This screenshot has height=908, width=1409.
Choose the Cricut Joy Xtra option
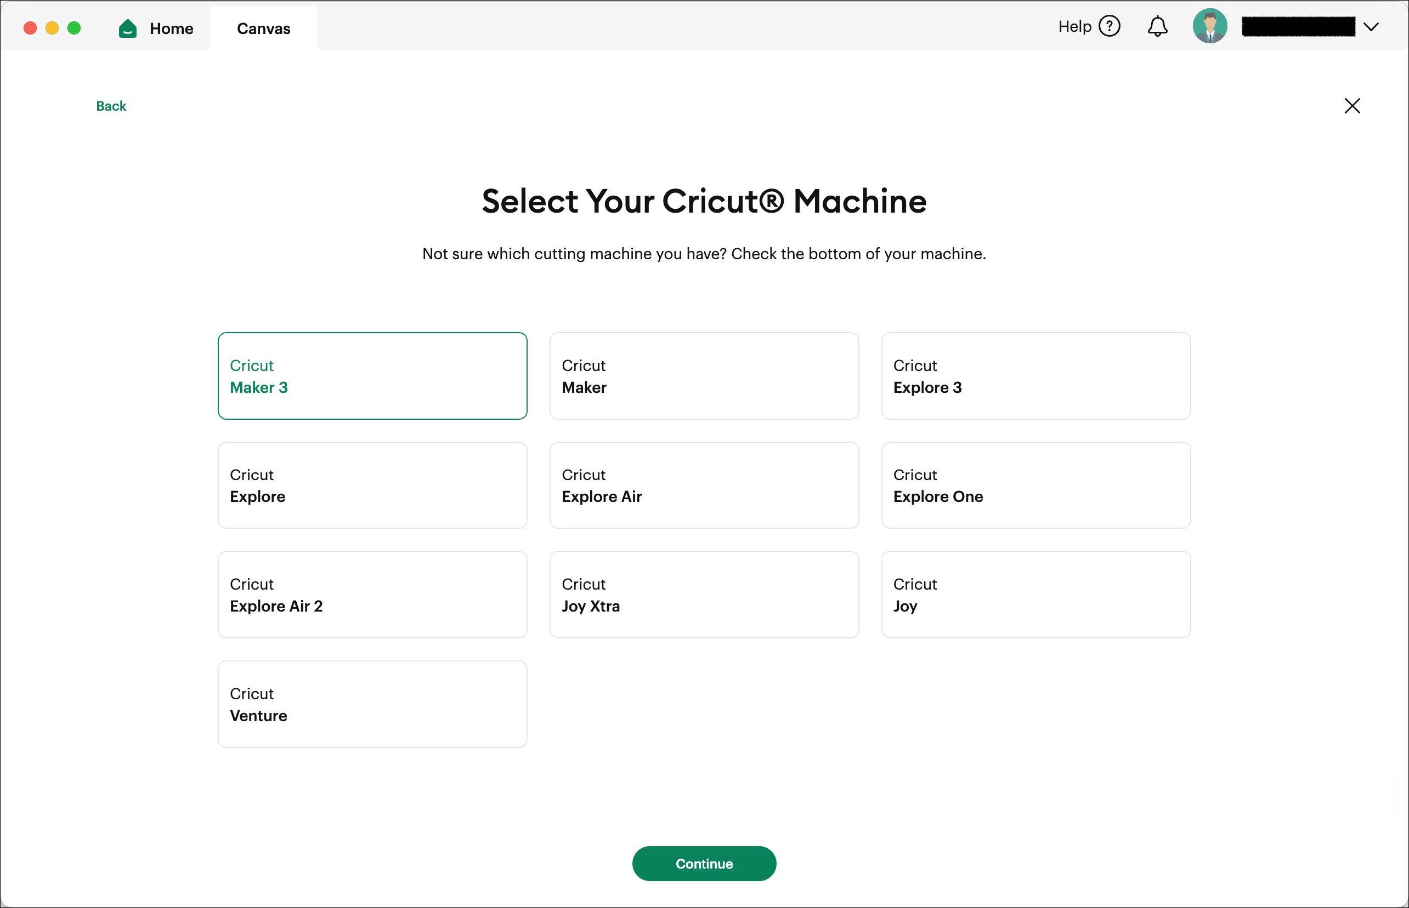coord(704,595)
